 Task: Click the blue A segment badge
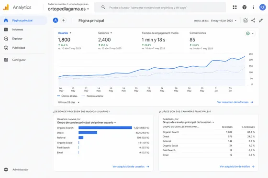click(56, 21)
